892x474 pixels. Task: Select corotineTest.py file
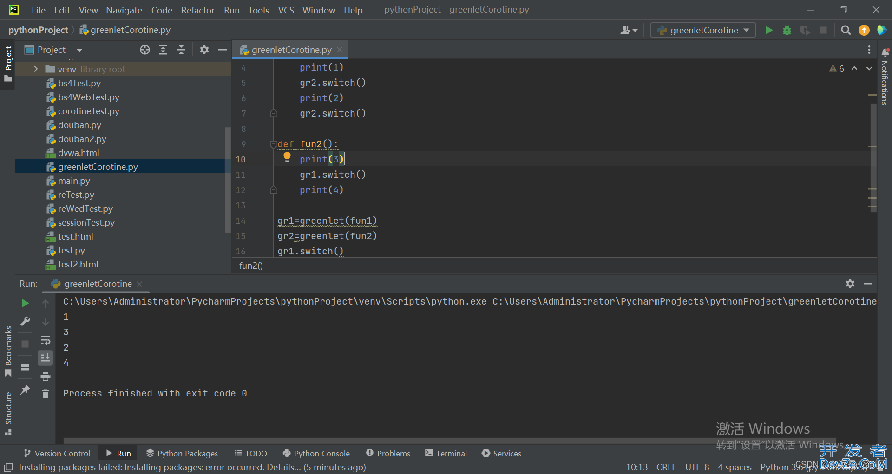[88, 111]
